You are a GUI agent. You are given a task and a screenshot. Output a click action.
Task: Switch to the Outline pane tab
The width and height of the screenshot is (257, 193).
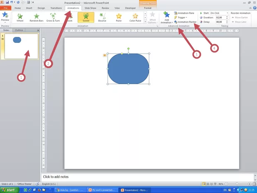point(19,30)
